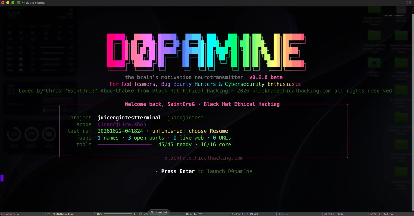Click the project alias juicejintest
414x216 pixels.
pos(185,118)
